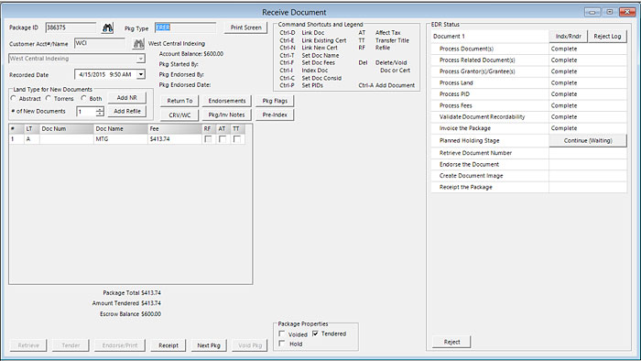The image size is (641, 361).
Task: Click the Print Screen button
Action: [x=245, y=27]
